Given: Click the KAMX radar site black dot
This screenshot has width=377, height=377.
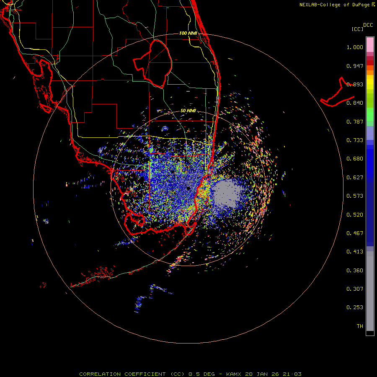Looking at the screenshot, I should coord(188,188).
